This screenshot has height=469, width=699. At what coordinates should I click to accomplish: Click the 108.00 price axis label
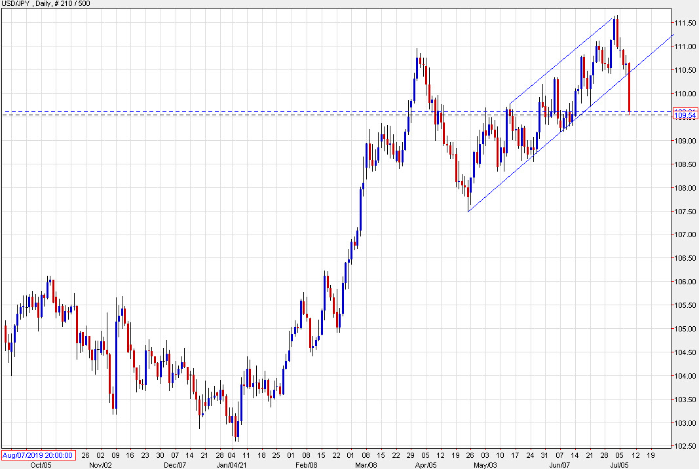coord(685,188)
